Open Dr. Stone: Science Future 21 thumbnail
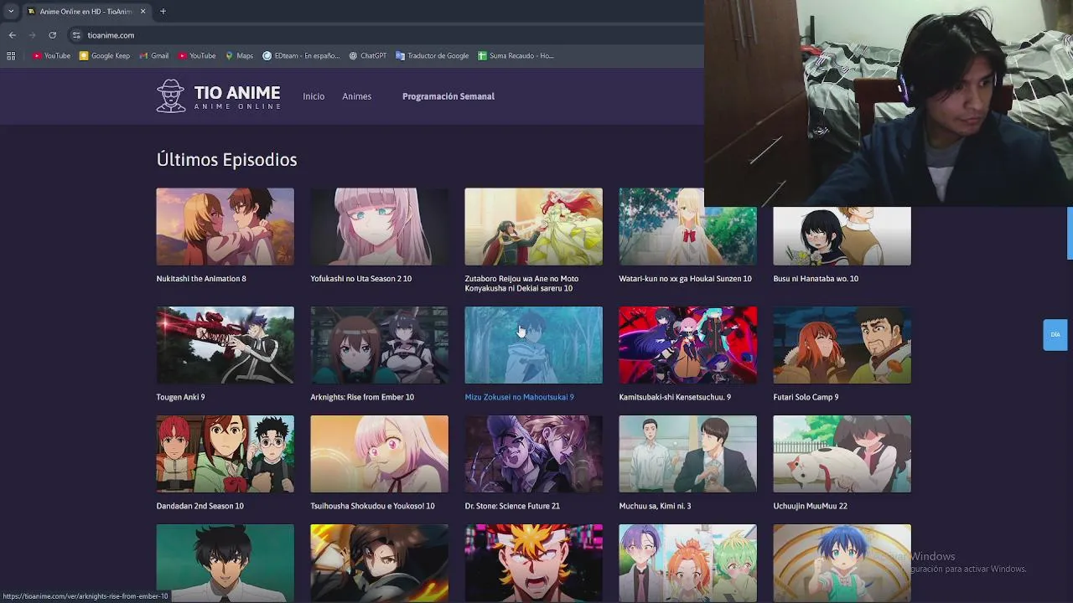 pyautogui.click(x=533, y=454)
